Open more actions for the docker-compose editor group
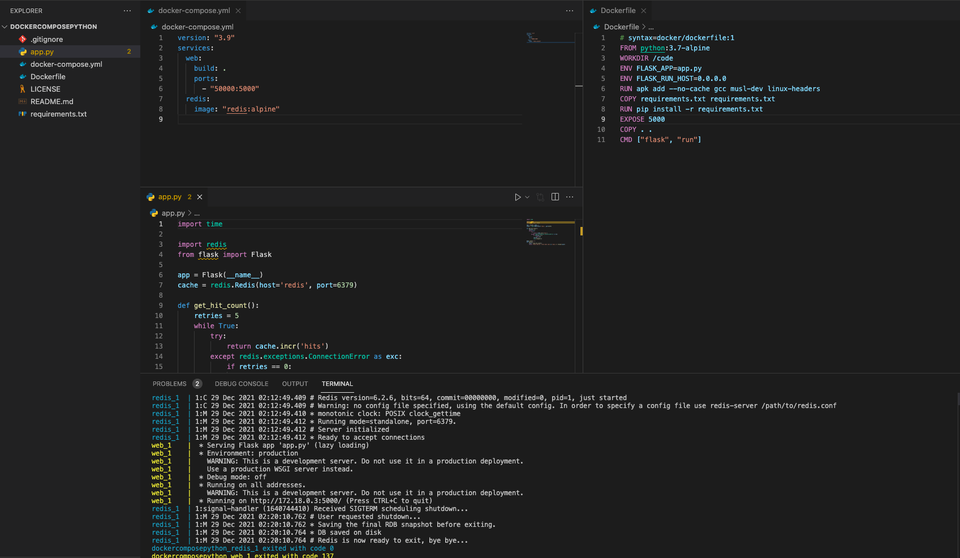Viewport: 960px width, 558px height. point(569,11)
